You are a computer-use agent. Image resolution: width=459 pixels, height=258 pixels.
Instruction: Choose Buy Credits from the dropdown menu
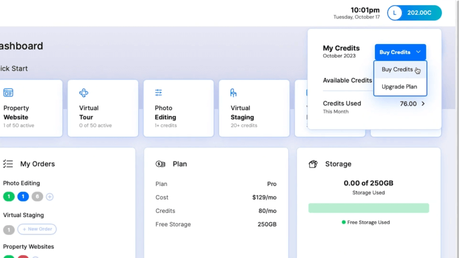point(397,70)
